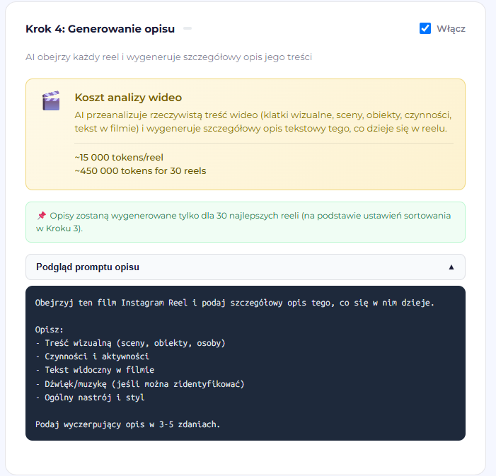Click the first prompt line starting with Obejrzyj
Viewport: 496px width, 476px height.
coord(234,303)
